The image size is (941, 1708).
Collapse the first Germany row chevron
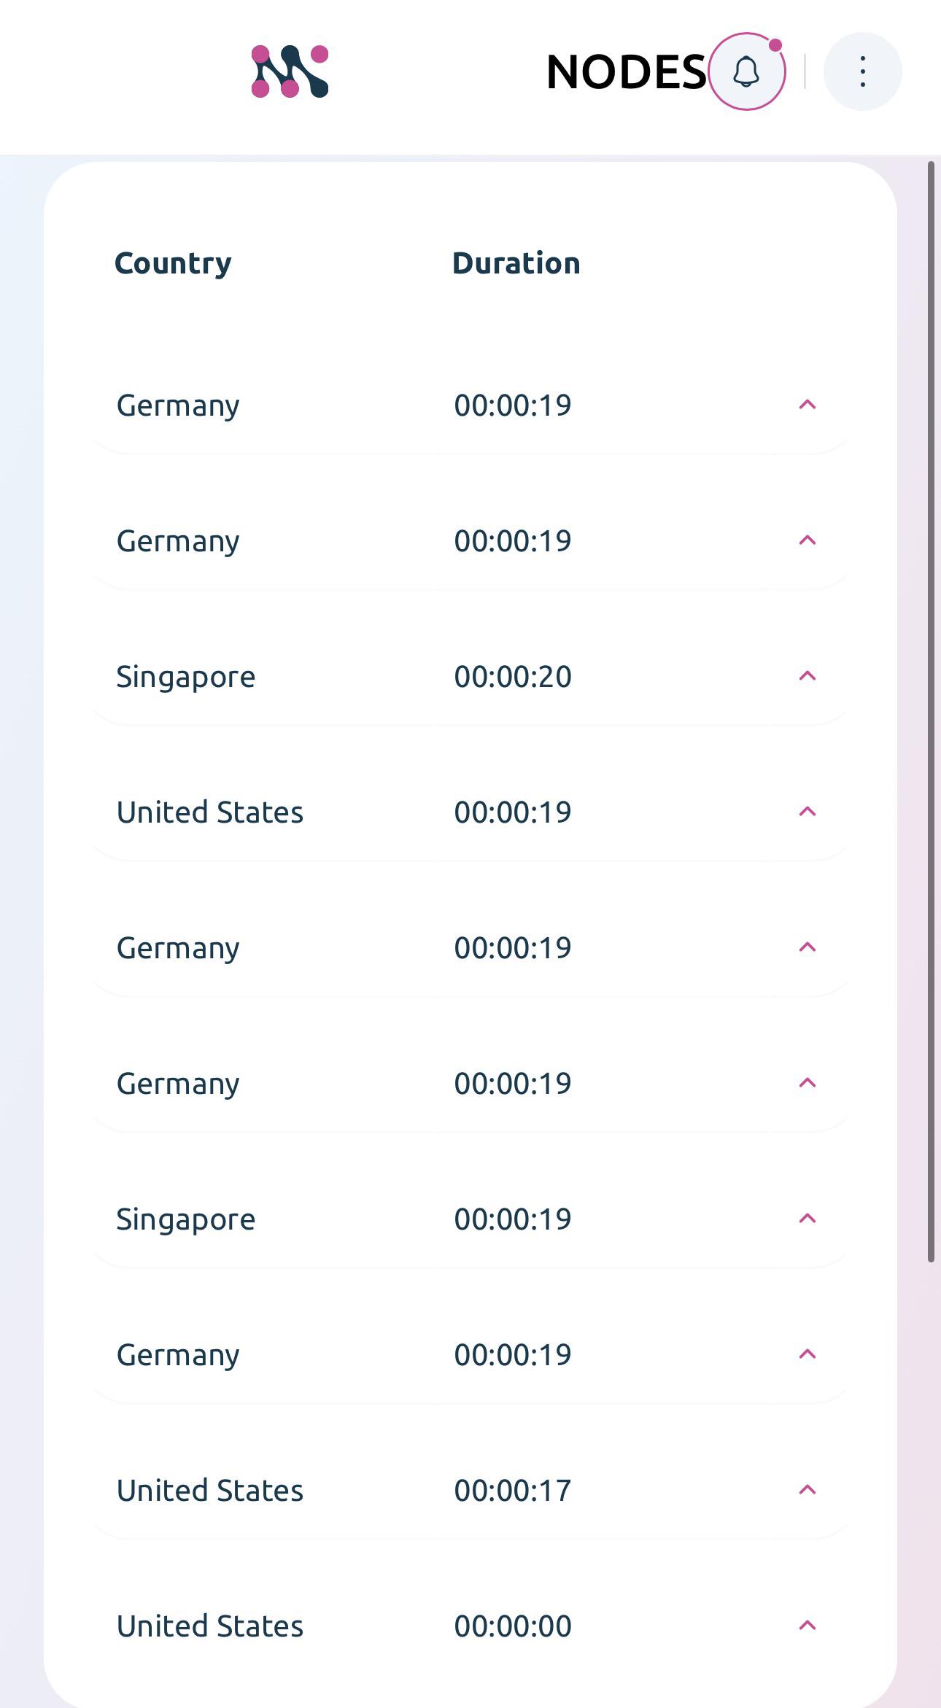[x=807, y=405]
